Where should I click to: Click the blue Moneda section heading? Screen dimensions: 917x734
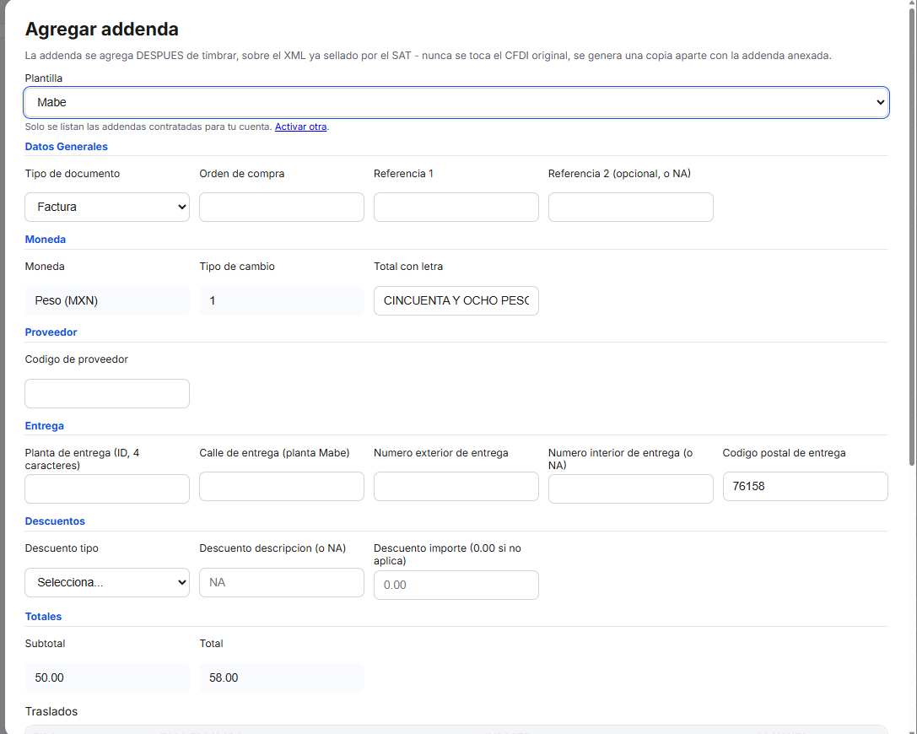click(x=45, y=240)
